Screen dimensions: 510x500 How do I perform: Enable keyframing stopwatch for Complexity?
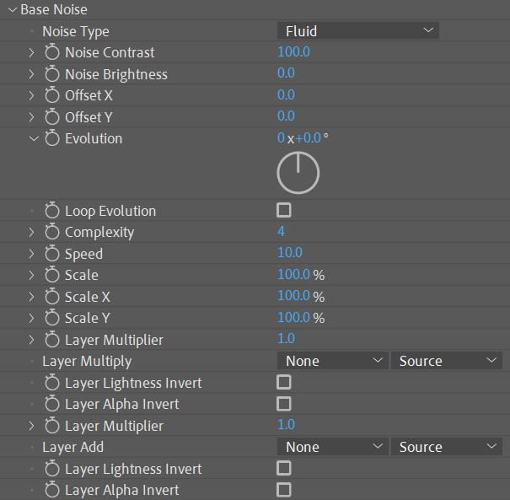[x=52, y=232]
